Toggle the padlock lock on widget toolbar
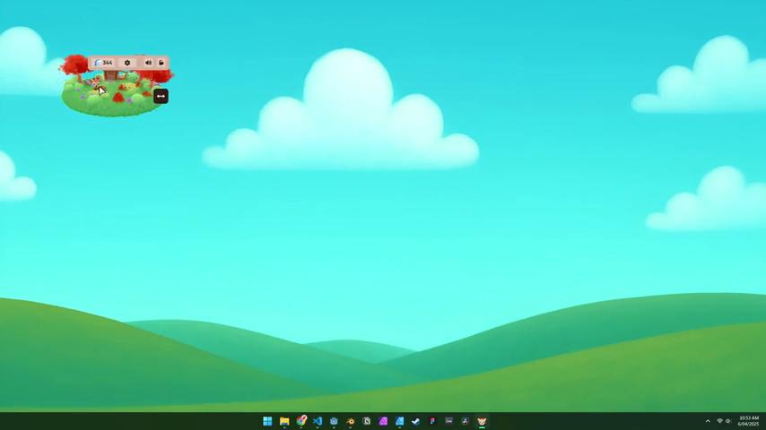The height and width of the screenshot is (430, 766). click(161, 63)
